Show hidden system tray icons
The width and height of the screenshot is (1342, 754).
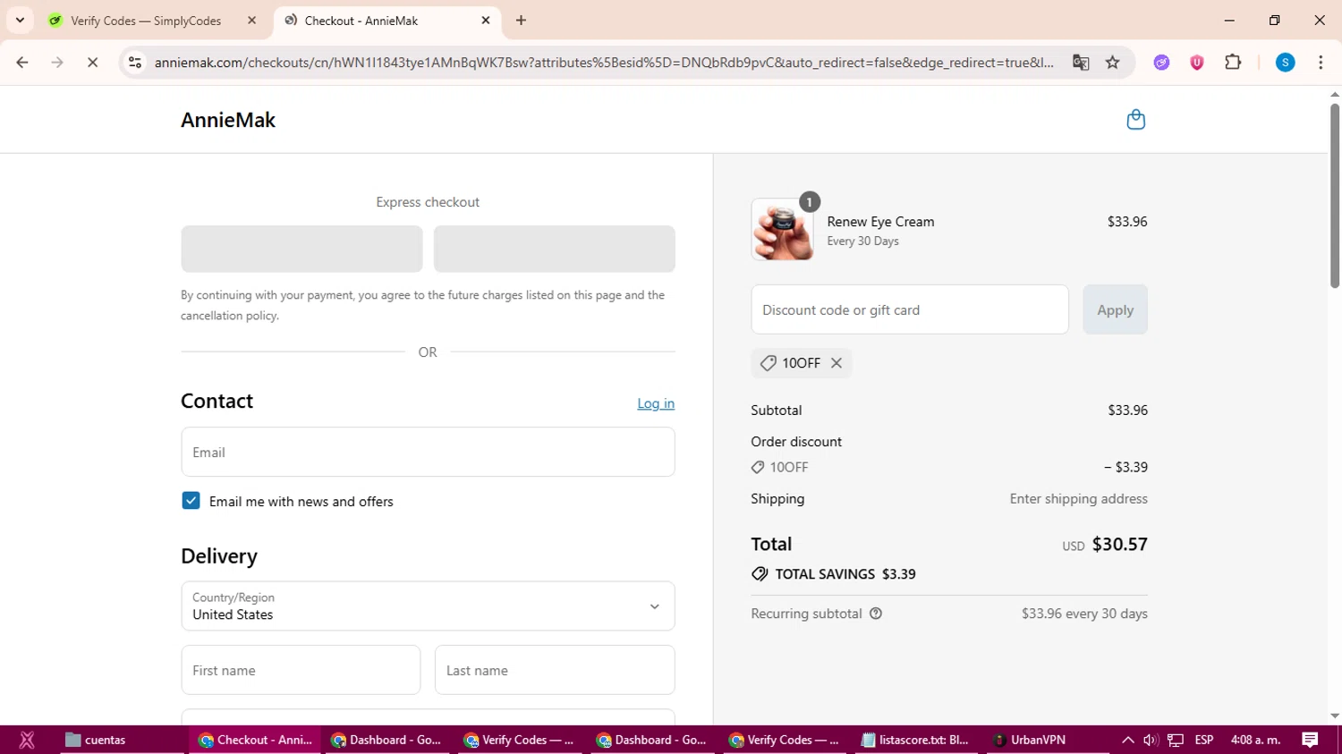point(1127,740)
